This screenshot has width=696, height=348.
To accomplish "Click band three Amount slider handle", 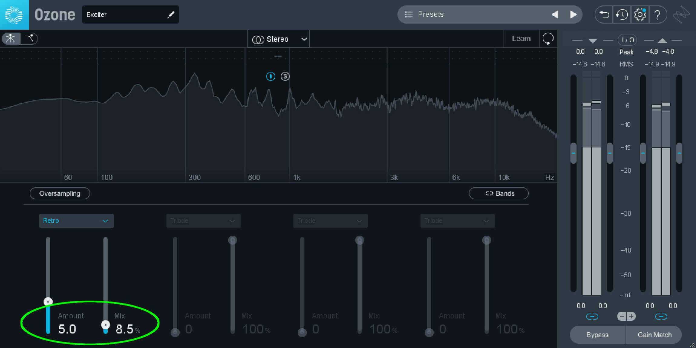I will point(302,332).
